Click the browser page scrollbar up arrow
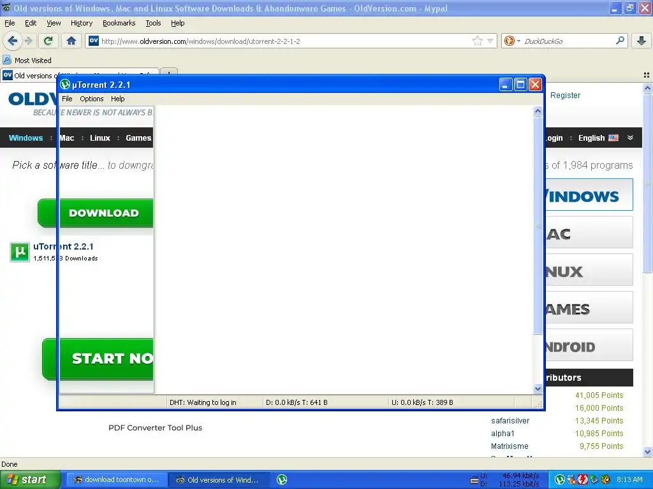The image size is (653, 489). click(x=648, y=88)
